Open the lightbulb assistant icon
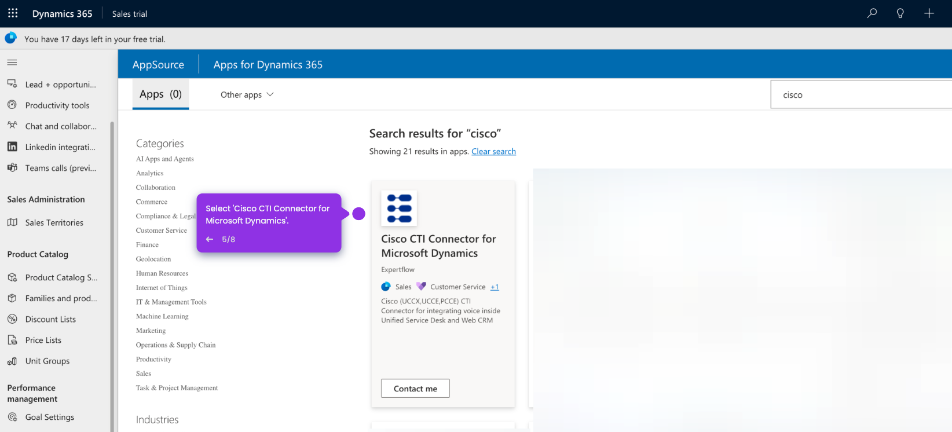The height and width of the screenshot is (432, 952). (900, 13)
